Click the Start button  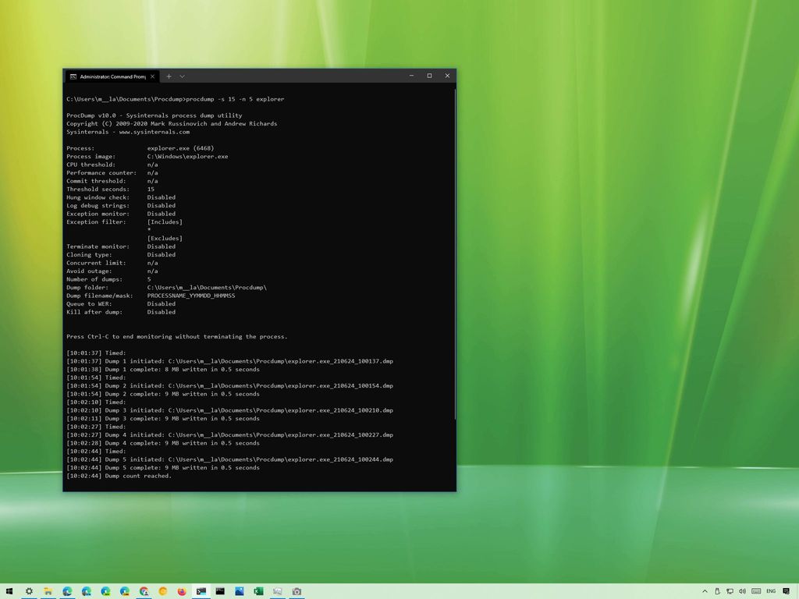(x=10, y=591)
